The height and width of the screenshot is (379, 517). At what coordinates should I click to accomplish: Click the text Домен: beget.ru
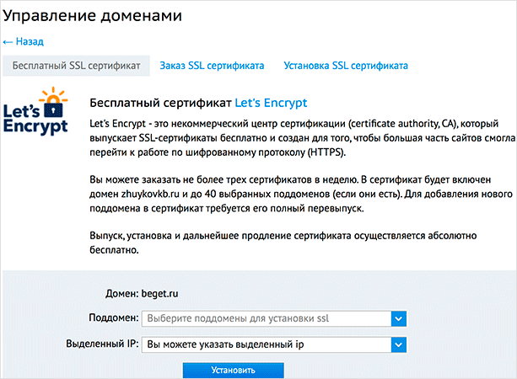tap(142, 293)
